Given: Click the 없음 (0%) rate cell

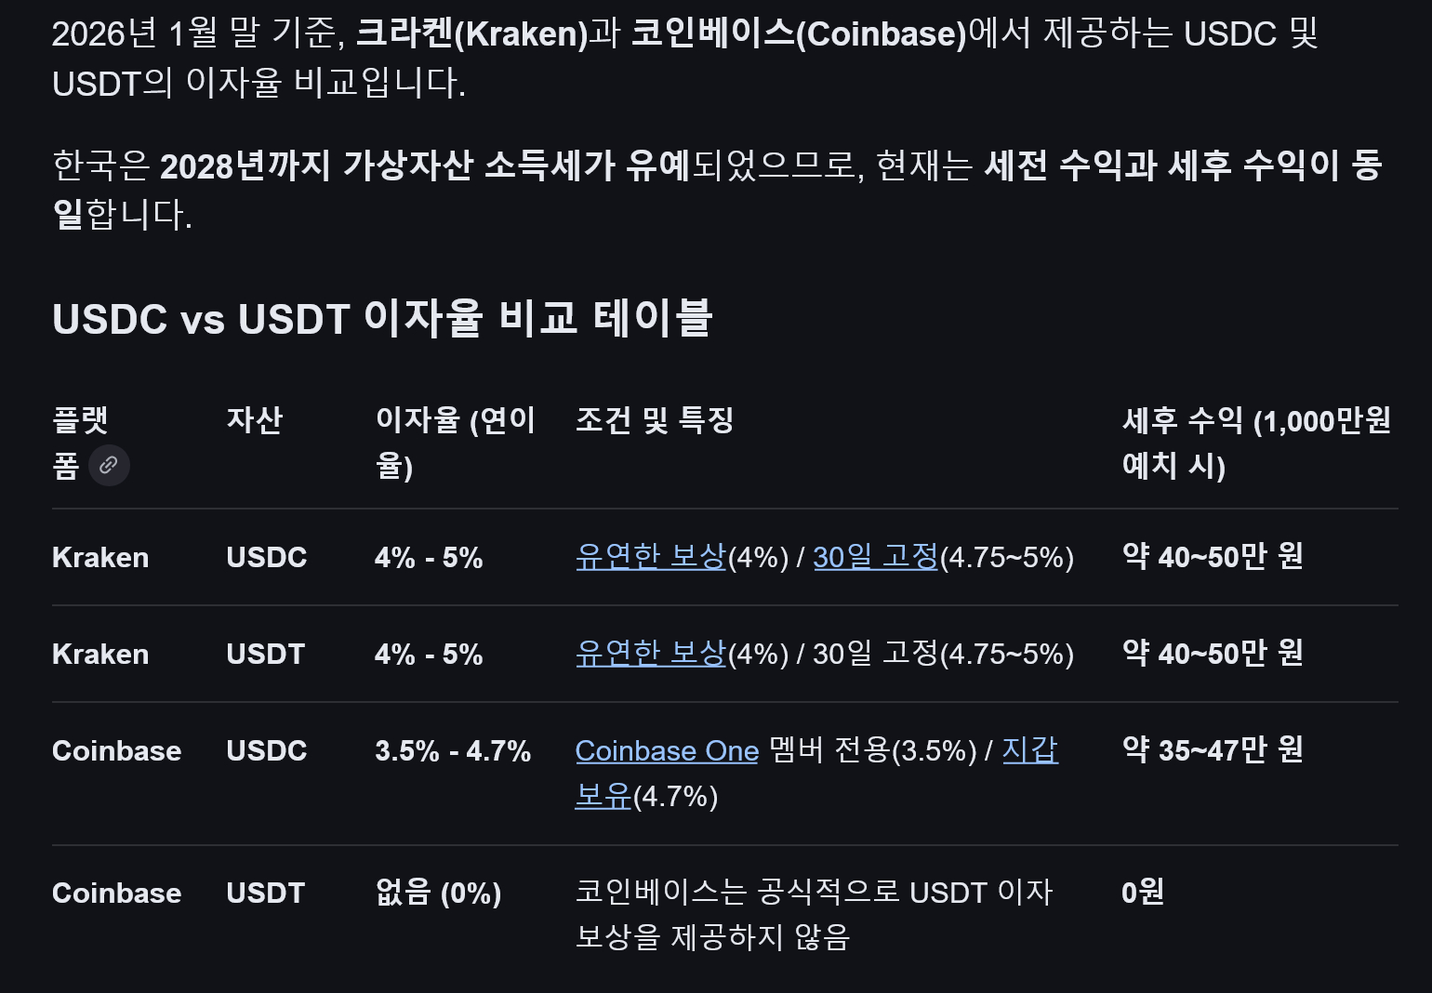Looking at the screenshot, I should [x=438, y=893].
